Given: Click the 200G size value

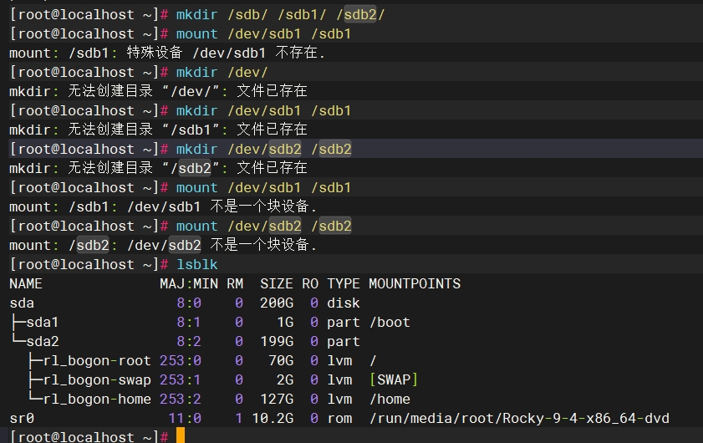Looking at the screenshot, I should point(276,303).
